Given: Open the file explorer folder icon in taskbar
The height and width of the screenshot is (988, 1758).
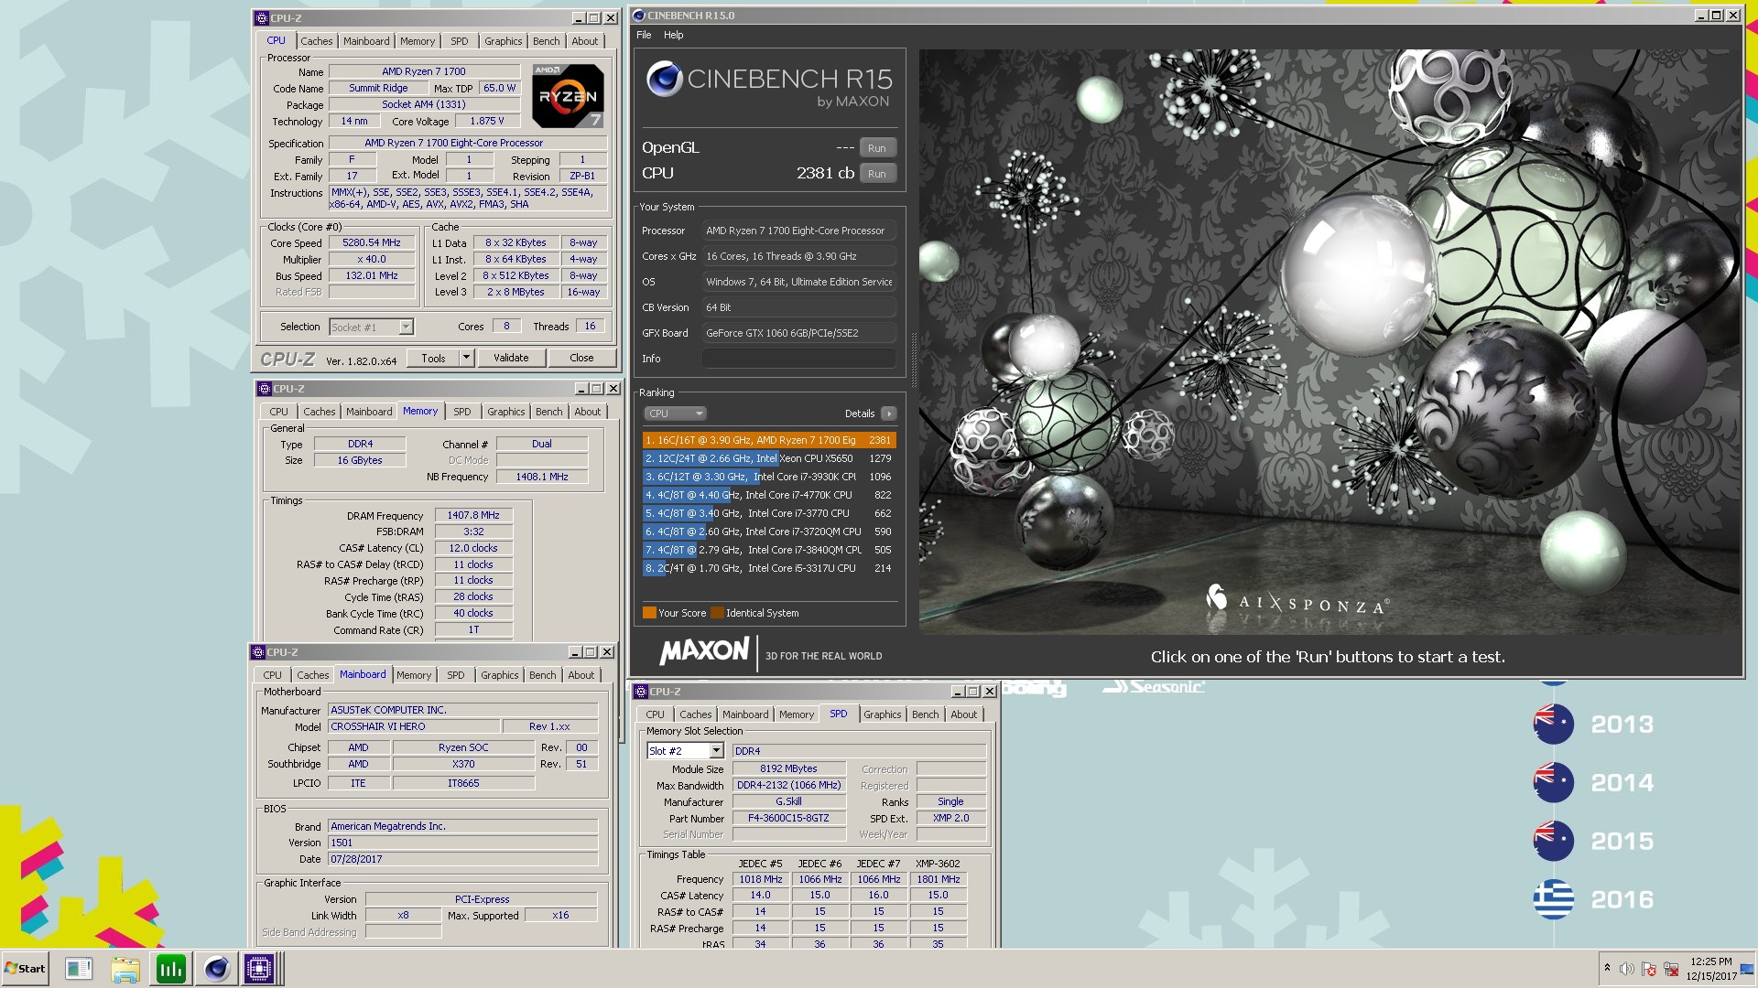Looking at the screenshot, I should [125, 969].
